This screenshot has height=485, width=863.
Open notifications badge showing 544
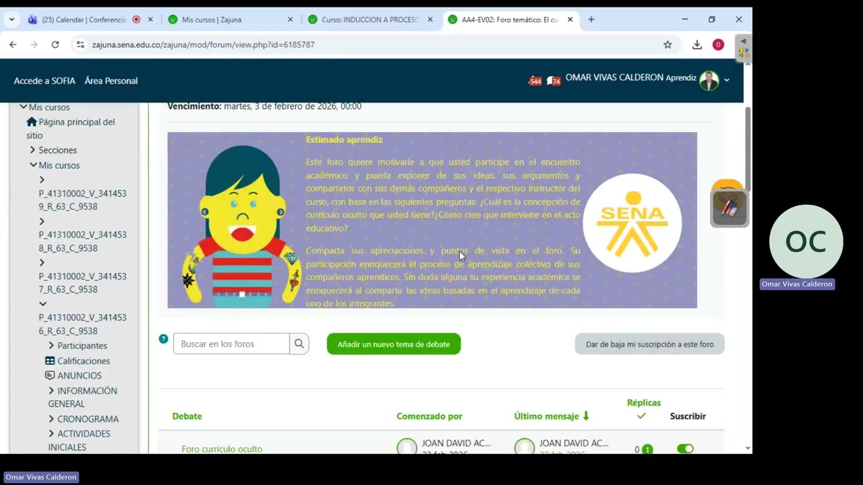tap(535, 81)
